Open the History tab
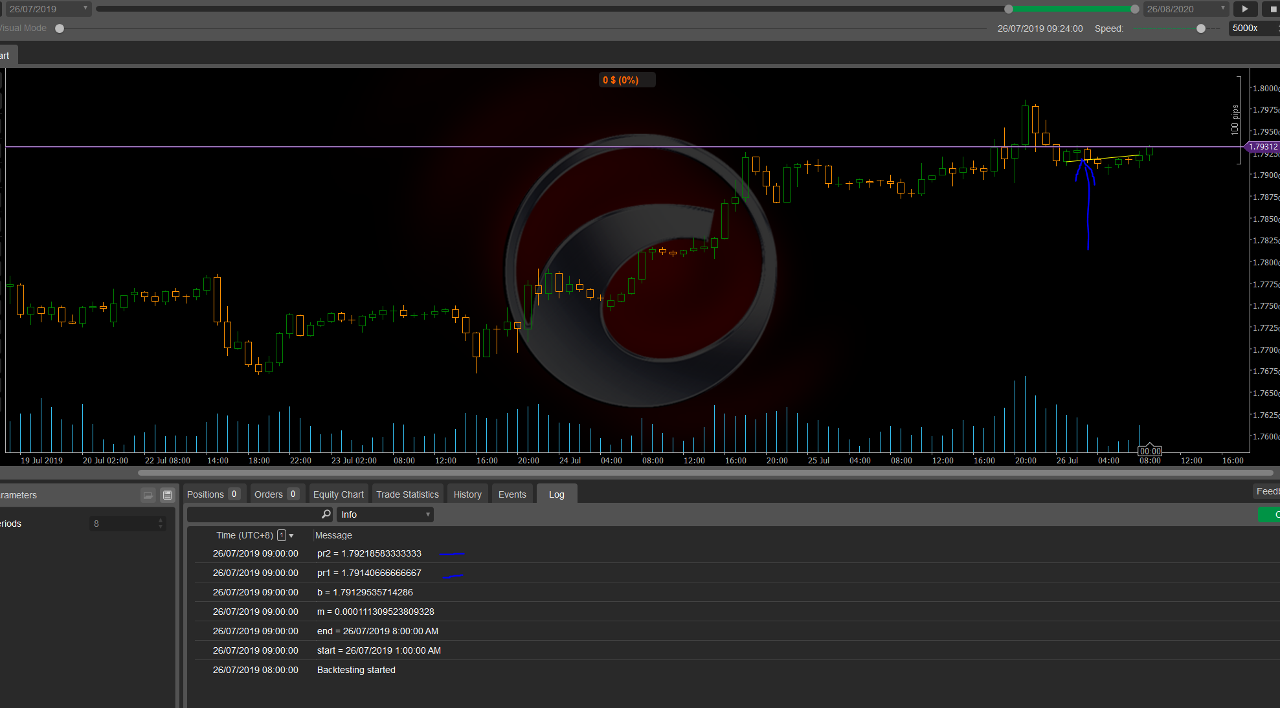 pyautogui.click(x=467, y=494)
